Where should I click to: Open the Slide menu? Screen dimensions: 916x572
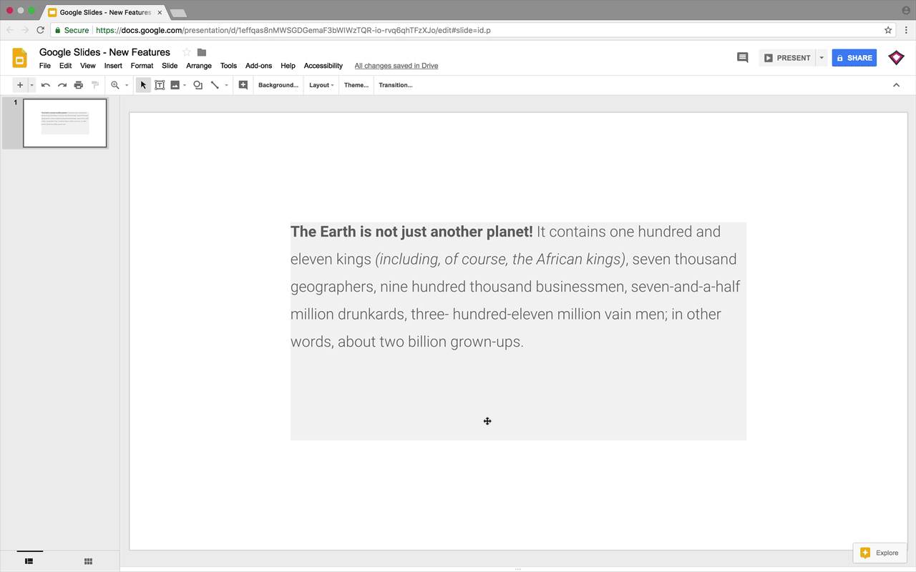point(170,66)
